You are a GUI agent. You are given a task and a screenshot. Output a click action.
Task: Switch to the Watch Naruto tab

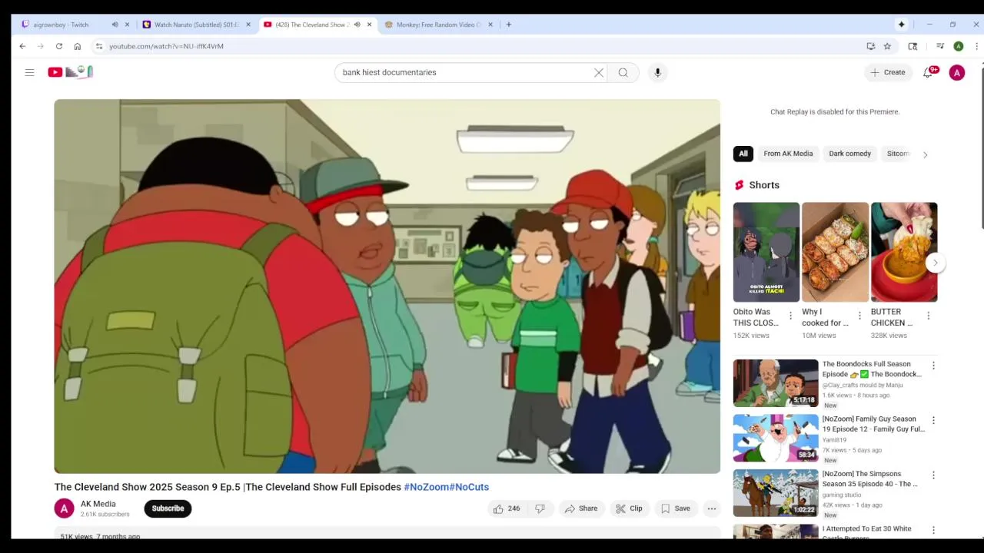pyautogui.click(x=196, y=25)
